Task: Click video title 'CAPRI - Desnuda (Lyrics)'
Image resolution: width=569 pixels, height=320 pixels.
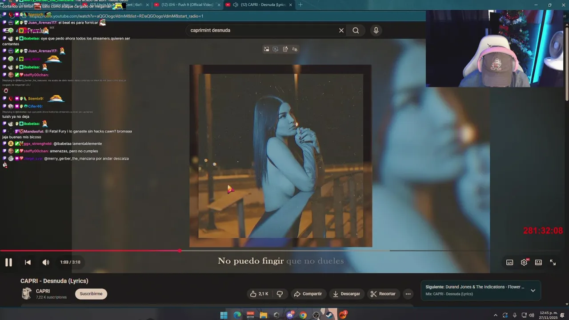Action: [54, 281]
